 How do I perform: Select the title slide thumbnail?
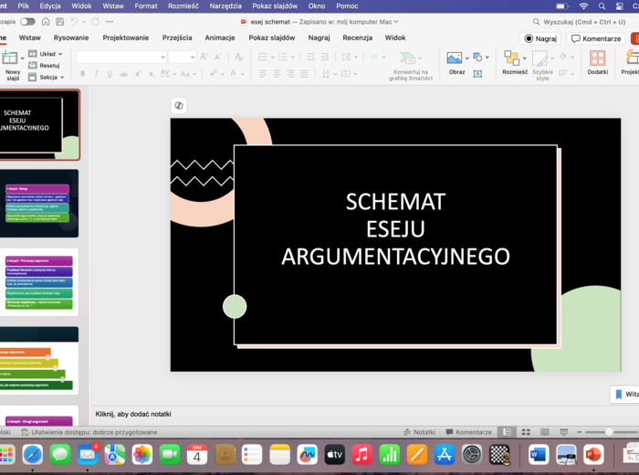pyautogui.click(x=39, y=125)
